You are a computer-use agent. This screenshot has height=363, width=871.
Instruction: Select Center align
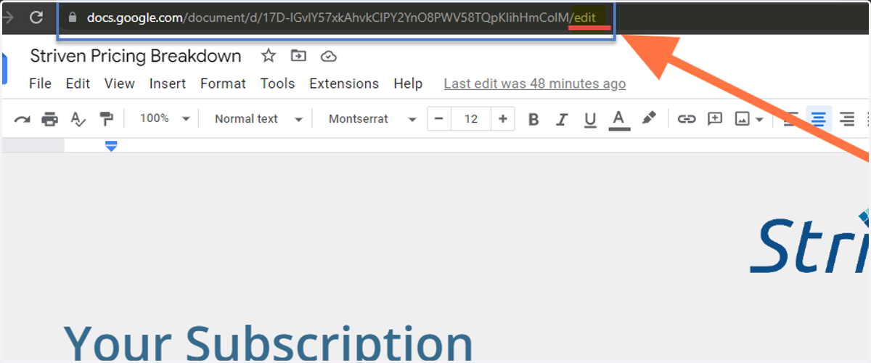[x=819, y=119]
